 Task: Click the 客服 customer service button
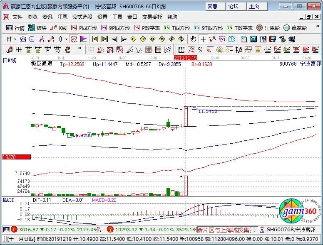click(x=215, y=6)
